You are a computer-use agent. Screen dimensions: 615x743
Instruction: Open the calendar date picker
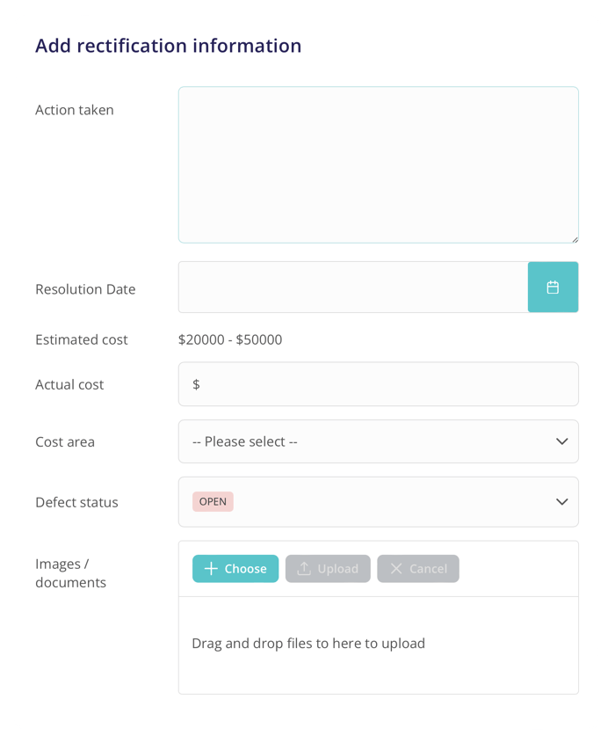pos(553,287)
